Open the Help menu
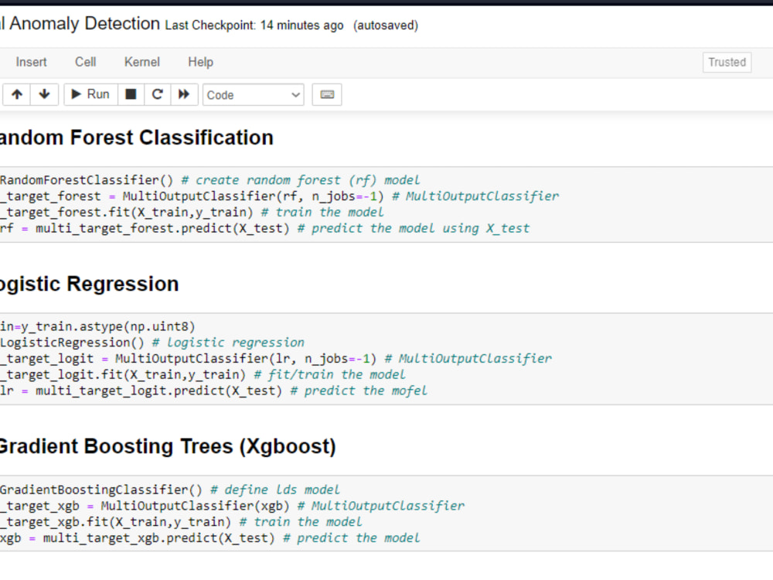 200,62
